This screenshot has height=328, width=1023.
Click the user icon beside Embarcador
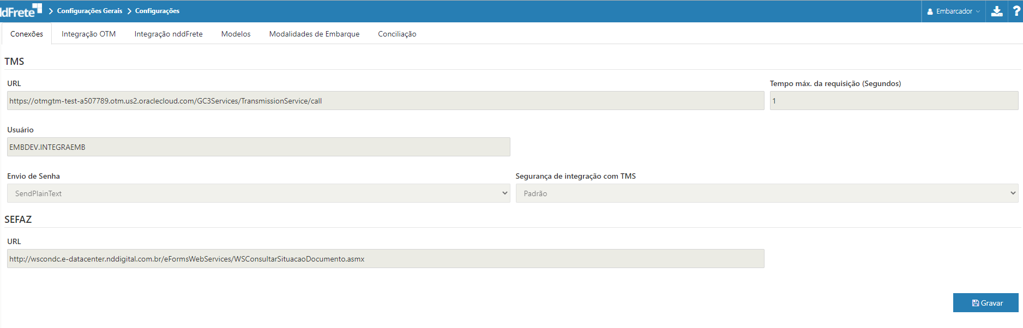pos(930,11)
